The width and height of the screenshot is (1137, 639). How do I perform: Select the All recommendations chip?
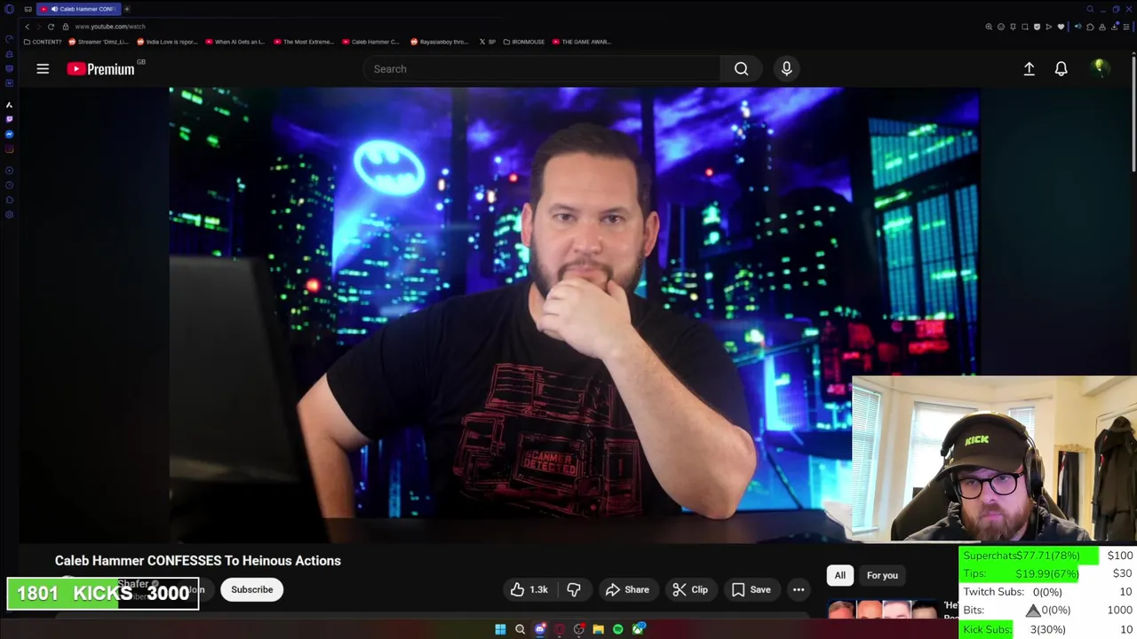click(839, 575)
